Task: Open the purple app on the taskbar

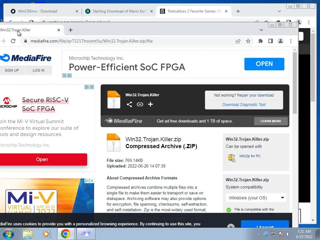Action: (x=86, y=234)
